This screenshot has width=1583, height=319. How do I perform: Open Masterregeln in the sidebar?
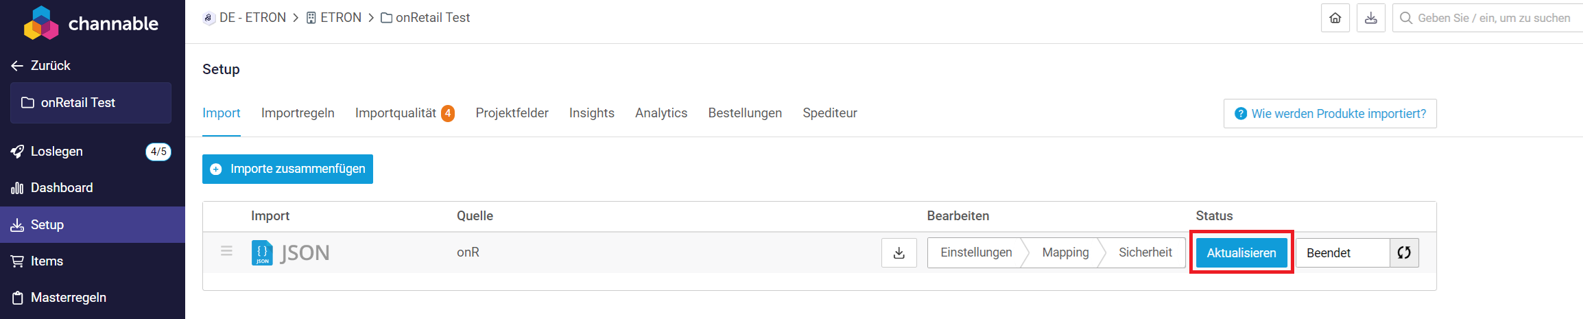(x=68, y=298)
